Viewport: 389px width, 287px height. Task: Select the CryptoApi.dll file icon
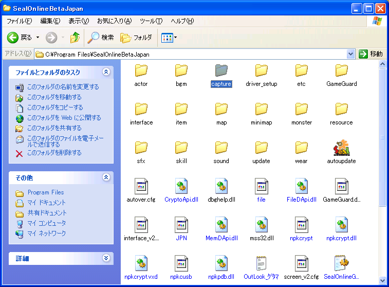click(181, 186)
